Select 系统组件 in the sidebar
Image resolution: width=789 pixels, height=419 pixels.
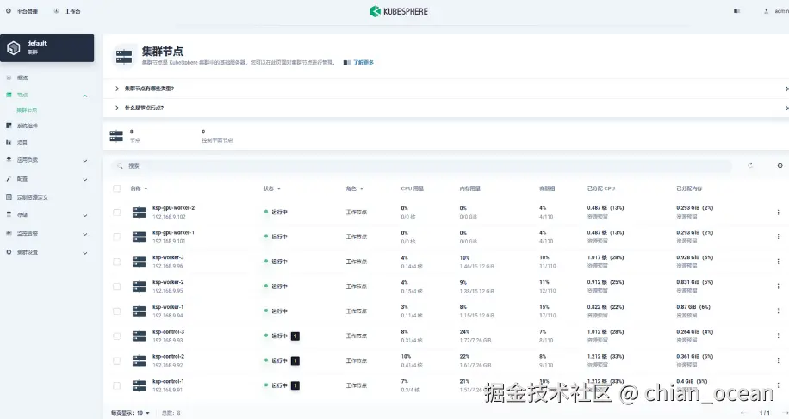tap(28, 126)
